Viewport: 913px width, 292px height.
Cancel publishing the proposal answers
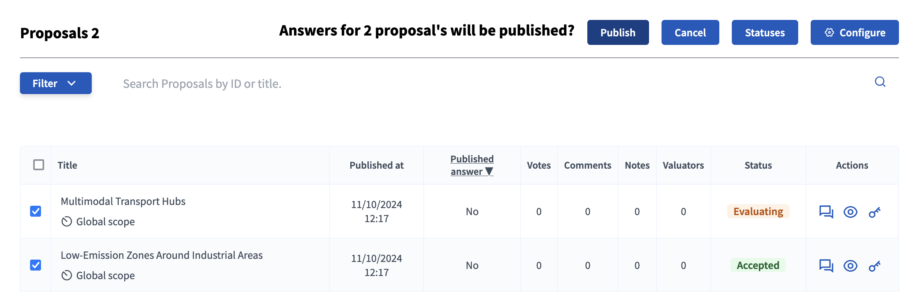[690, 32]
